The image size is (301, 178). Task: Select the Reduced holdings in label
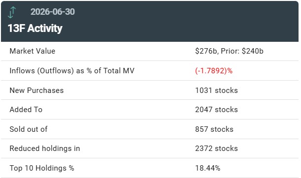pyautogui.click(x=45, y=148)
